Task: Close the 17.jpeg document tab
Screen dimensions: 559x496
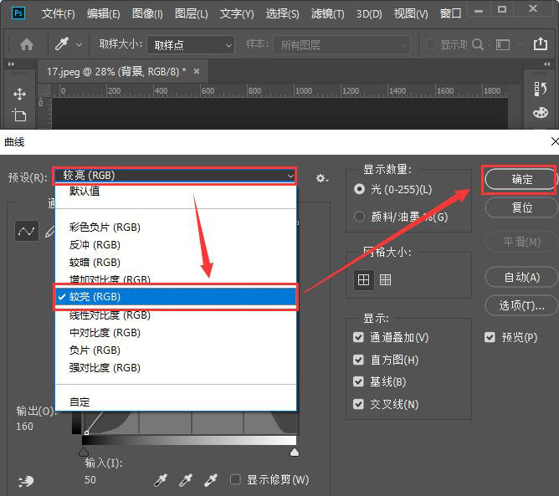Action: [197, 71]
